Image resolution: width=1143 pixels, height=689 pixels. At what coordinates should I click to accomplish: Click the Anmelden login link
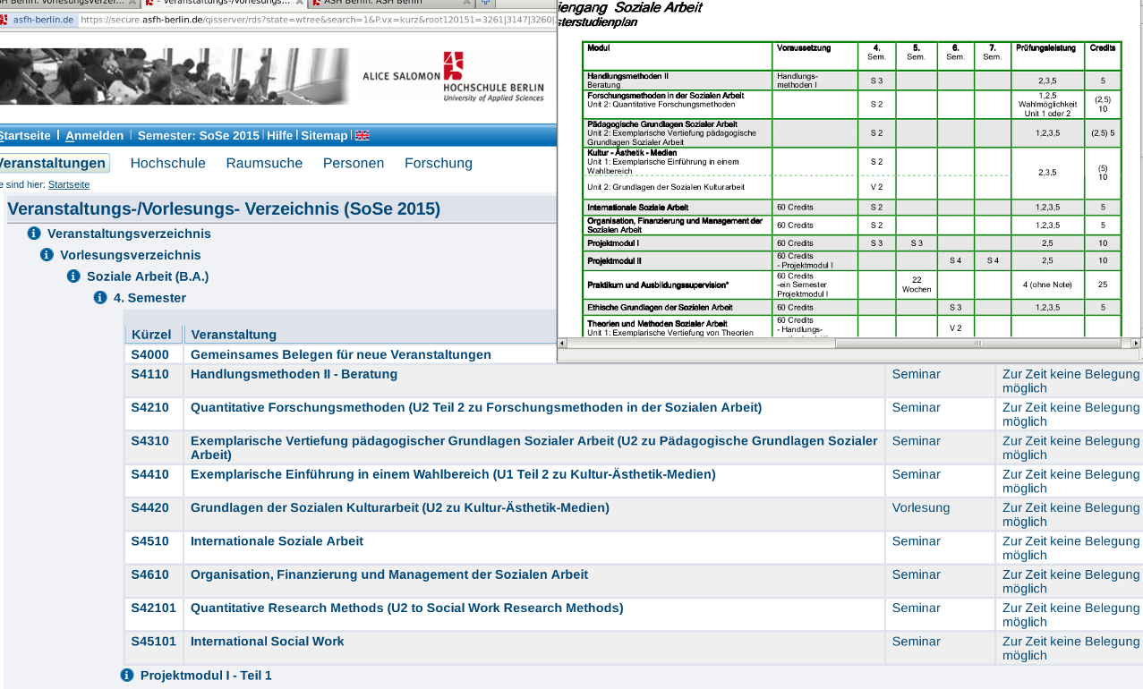pyautogui.click(x=94, y=136)
